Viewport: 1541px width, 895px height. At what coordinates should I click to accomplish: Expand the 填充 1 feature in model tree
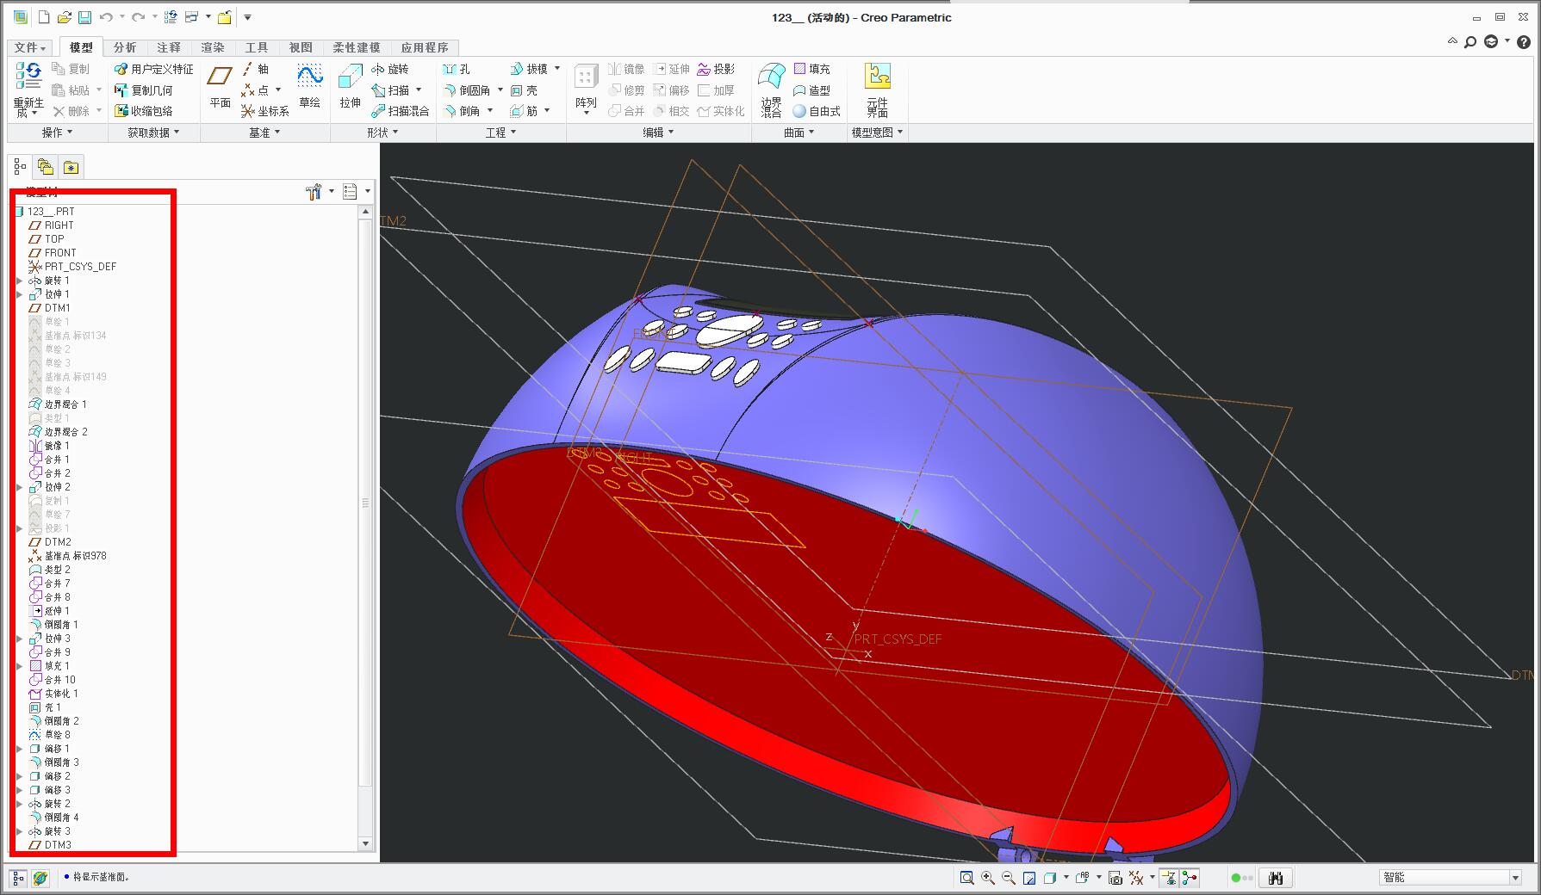[20, 666]
